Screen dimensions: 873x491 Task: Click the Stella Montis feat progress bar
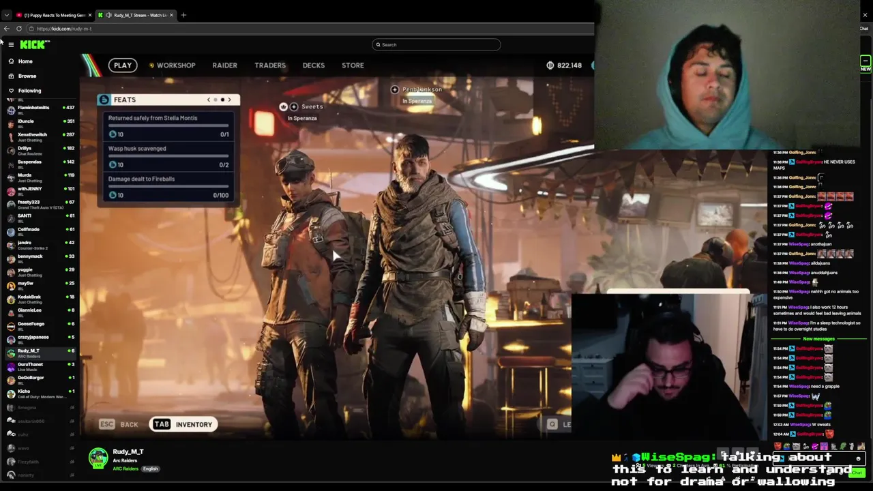(x=168, y=125)
